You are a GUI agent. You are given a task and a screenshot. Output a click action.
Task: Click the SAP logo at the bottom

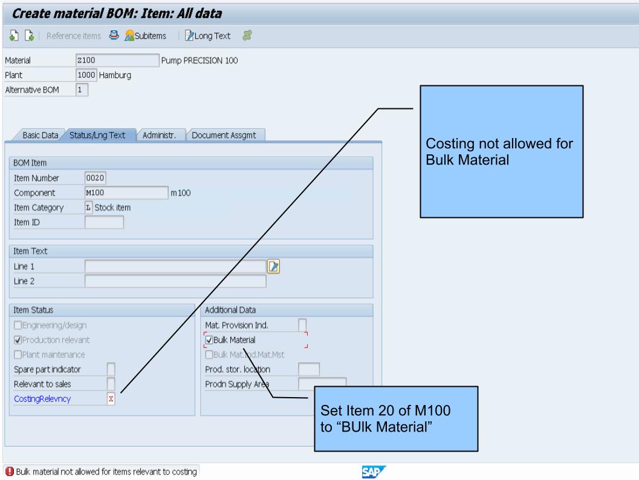coord(373,472)
